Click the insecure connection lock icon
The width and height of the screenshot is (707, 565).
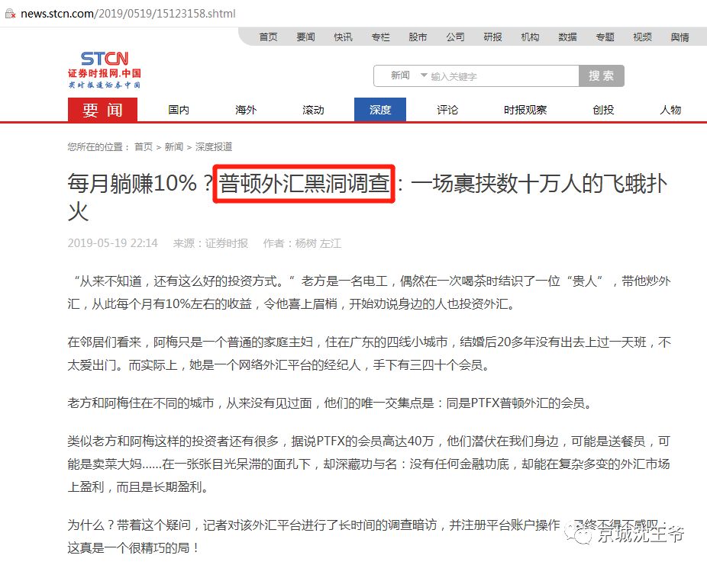coord(10,14)
